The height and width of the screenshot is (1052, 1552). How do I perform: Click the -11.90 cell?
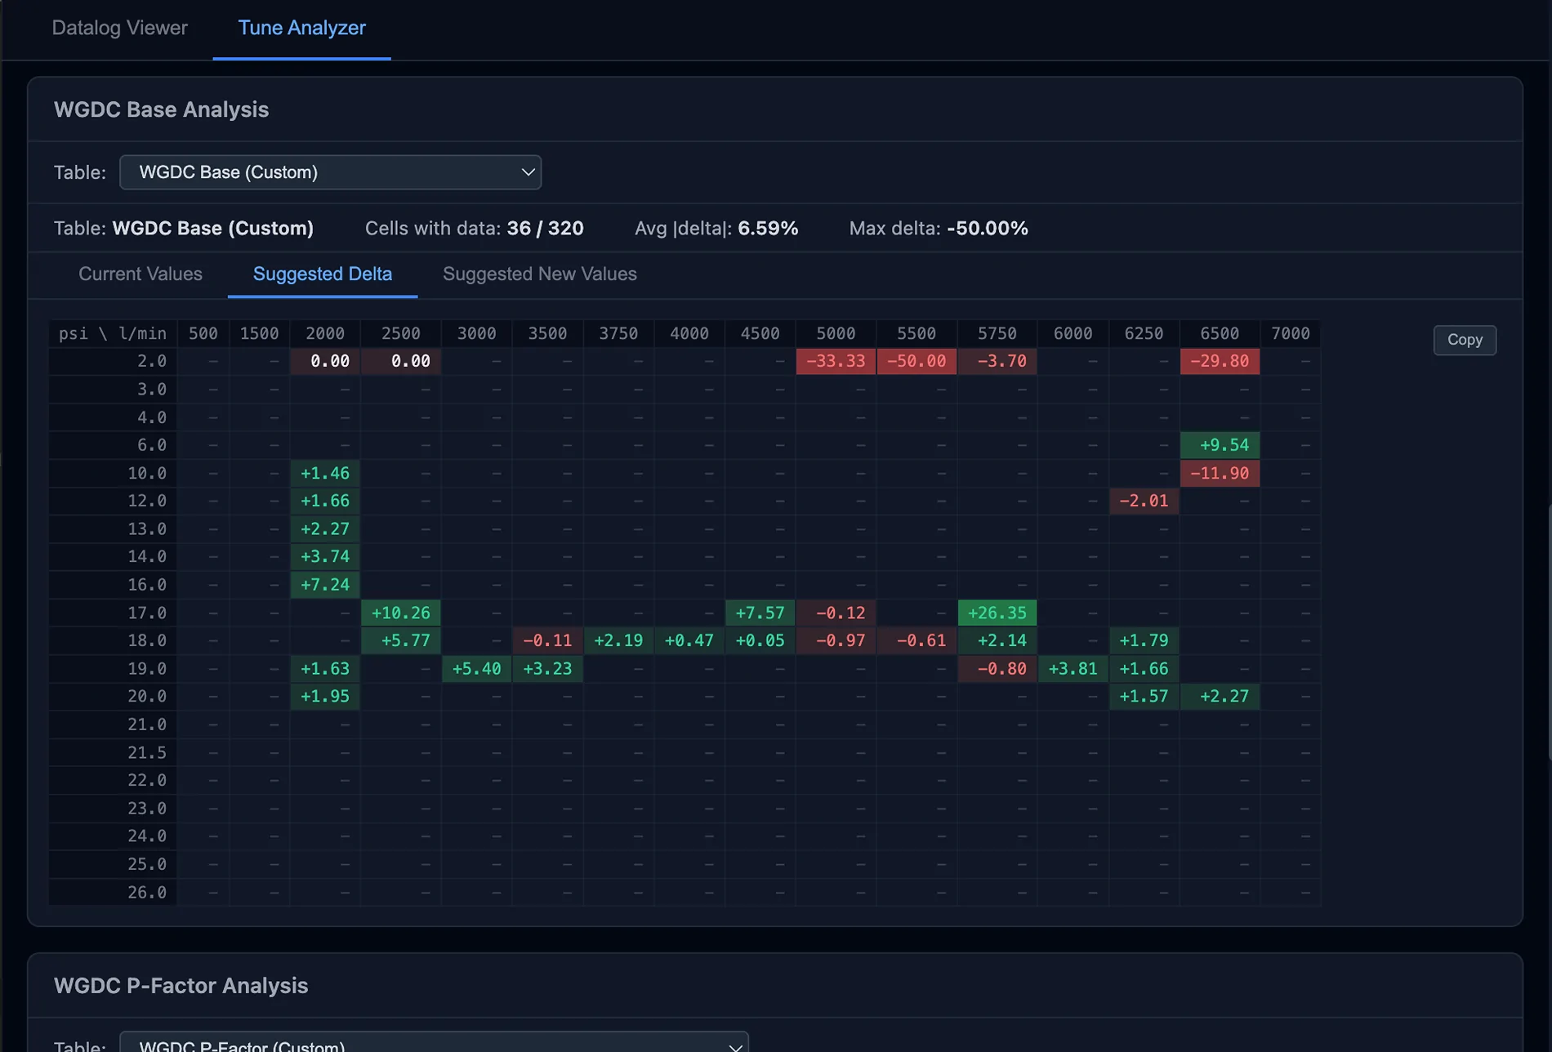pyautogui.click(x=1220, y=473)
